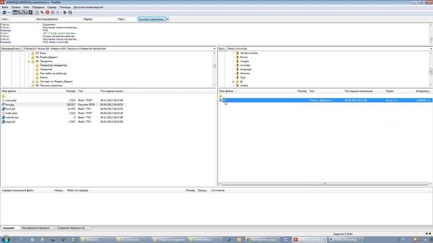Select index.php in local file list
Screen dimensions: 433x243
11,113
